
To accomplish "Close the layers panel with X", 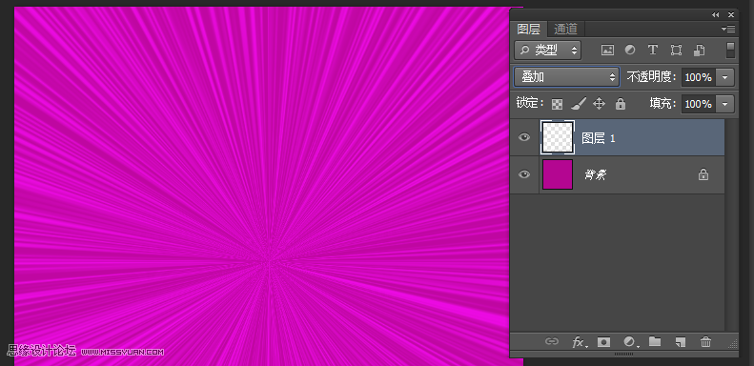I will pyautogui.click(x=731, y=15).
